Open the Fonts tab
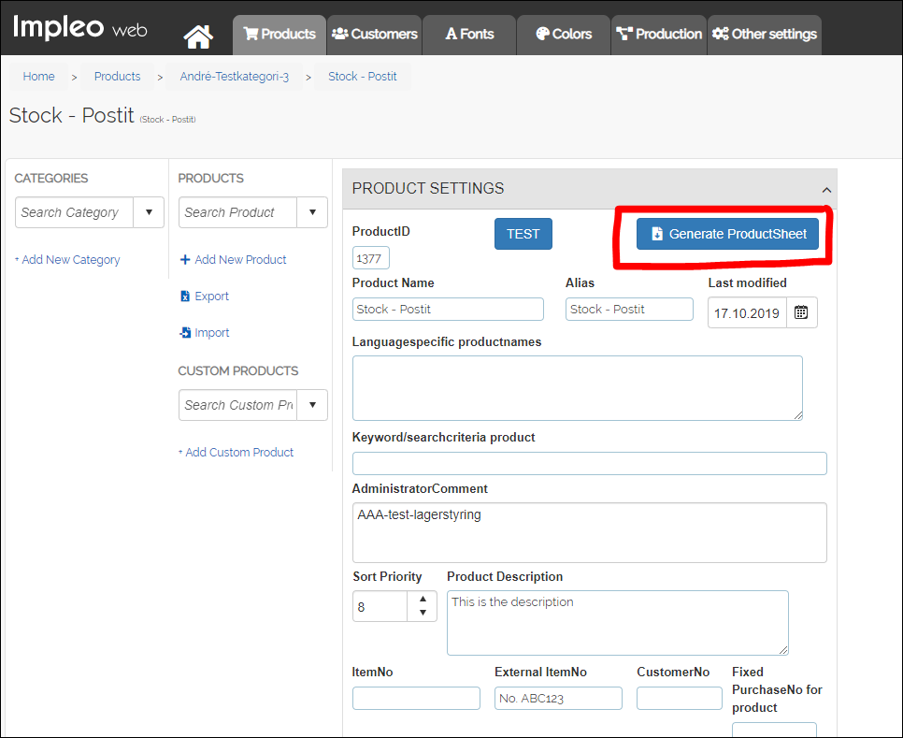 469,35
